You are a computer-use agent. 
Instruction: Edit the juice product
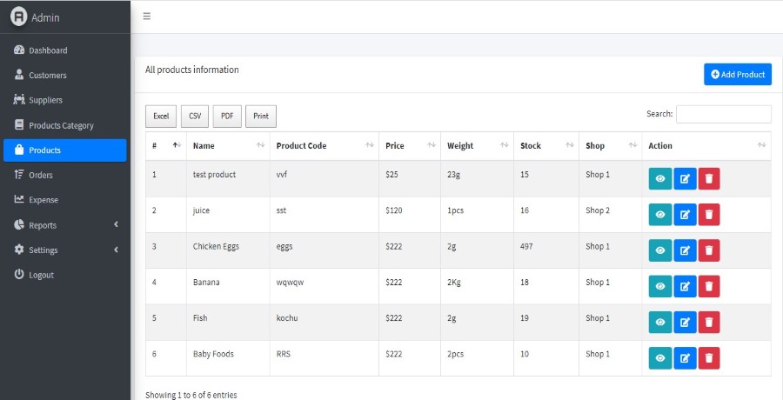(685, 215)
